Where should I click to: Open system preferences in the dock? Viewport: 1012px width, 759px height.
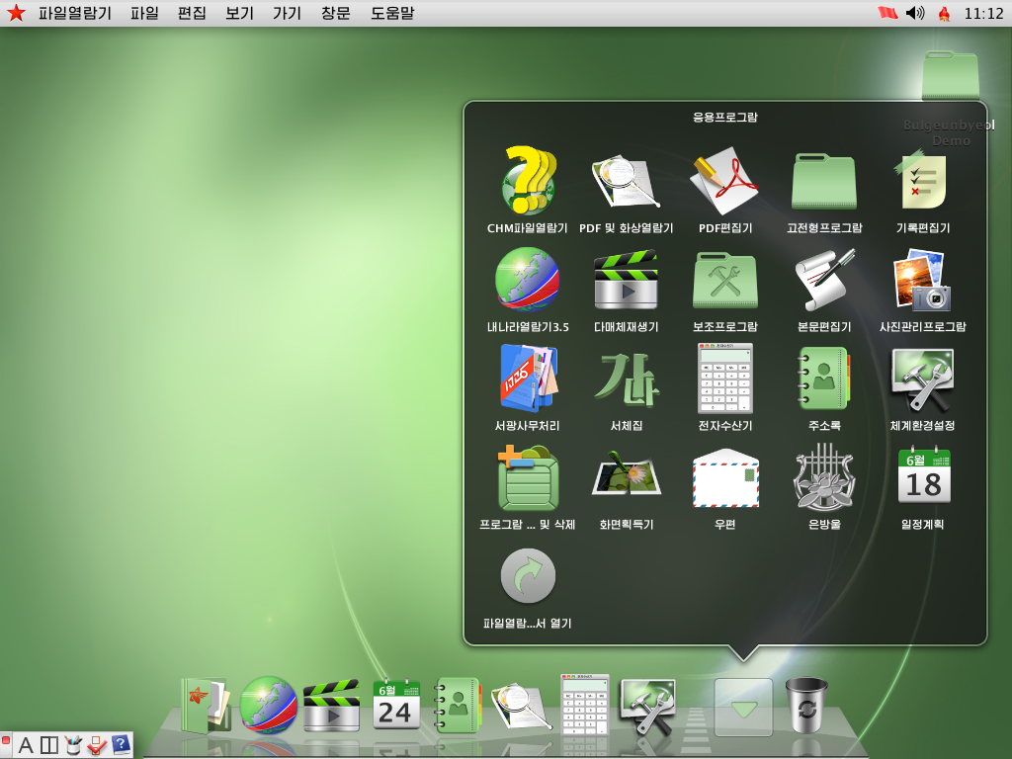[x=648, y=706]
